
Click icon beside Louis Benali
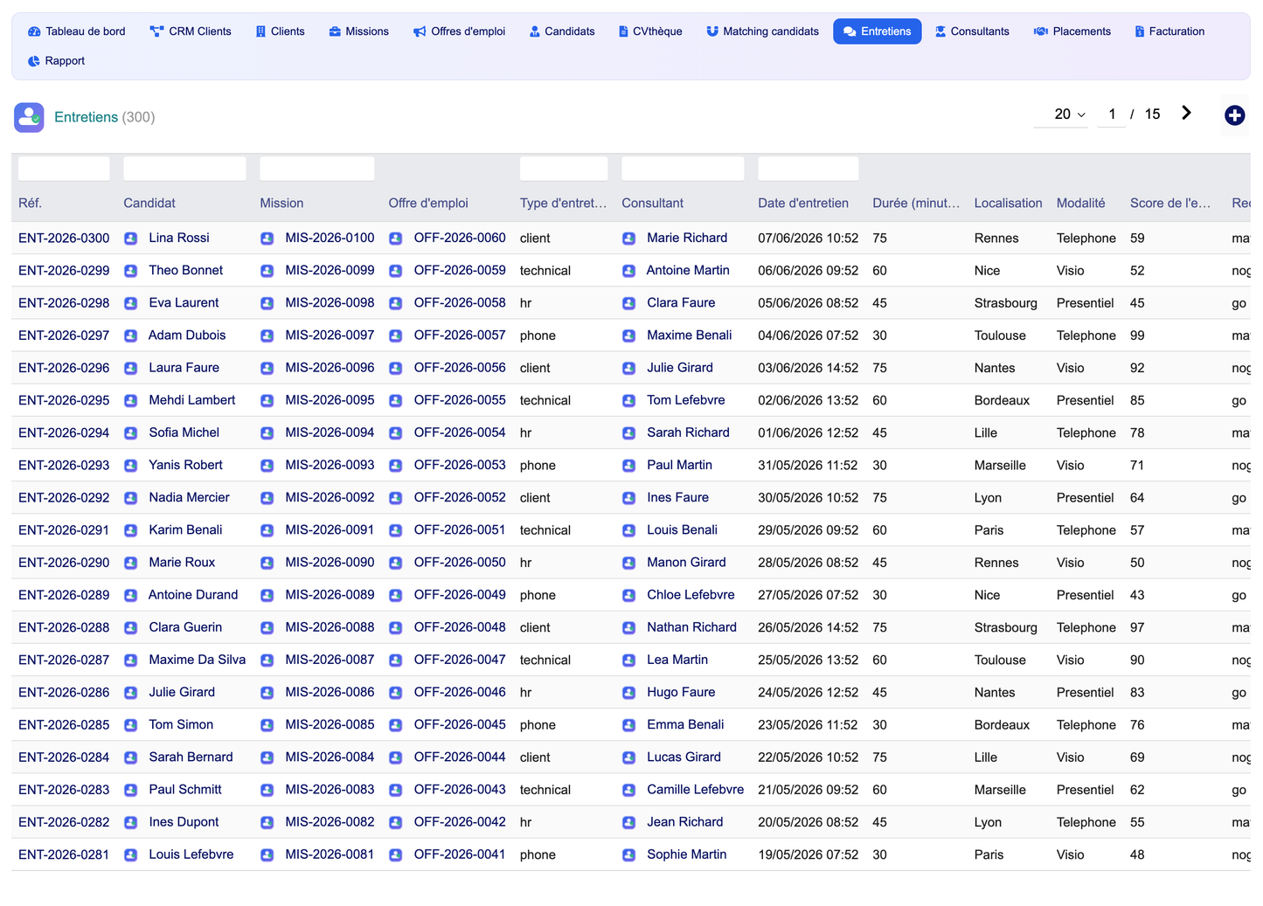coord(629,530)
